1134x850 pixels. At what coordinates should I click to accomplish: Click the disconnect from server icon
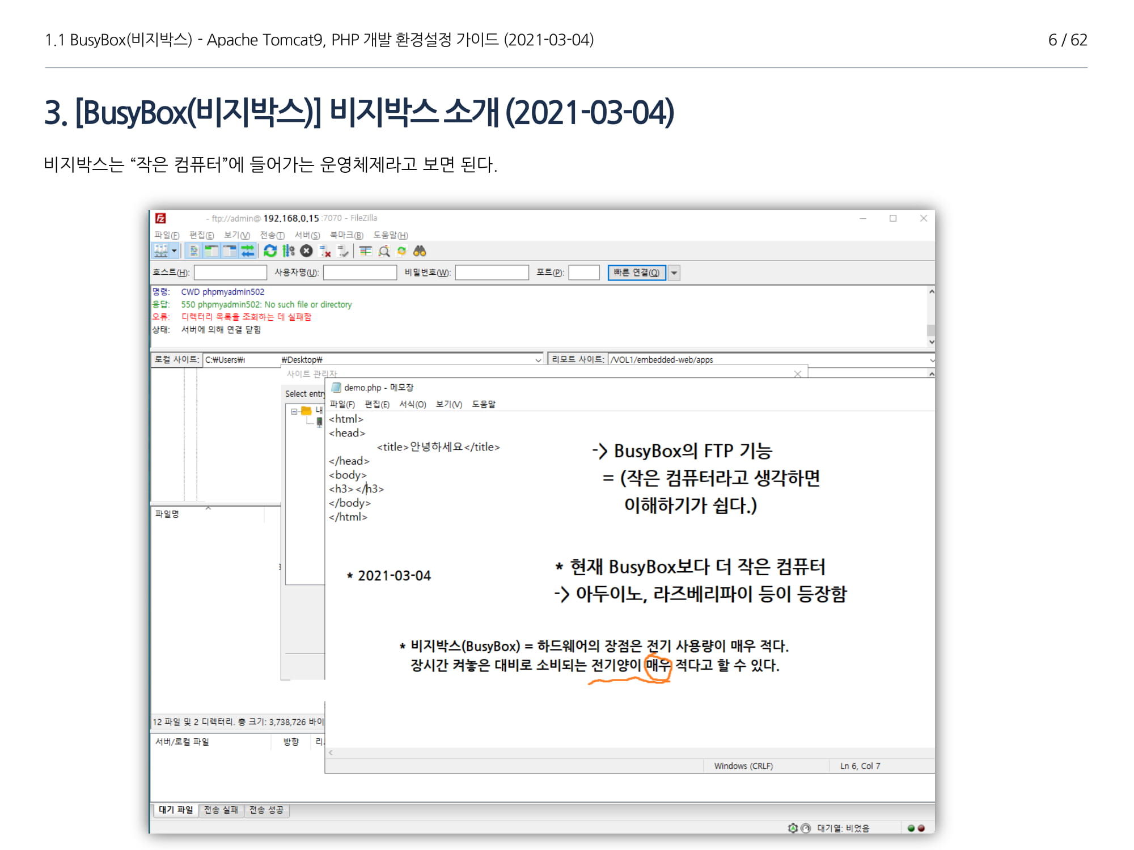[325, 250]
